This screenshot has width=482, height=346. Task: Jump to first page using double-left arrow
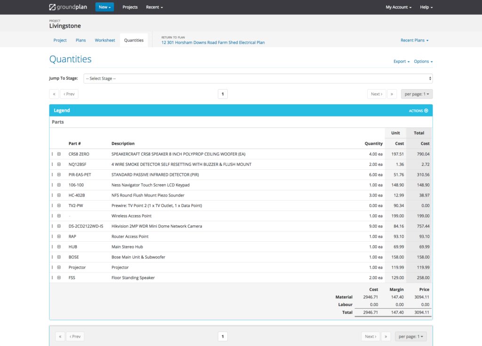pos(54,94)
